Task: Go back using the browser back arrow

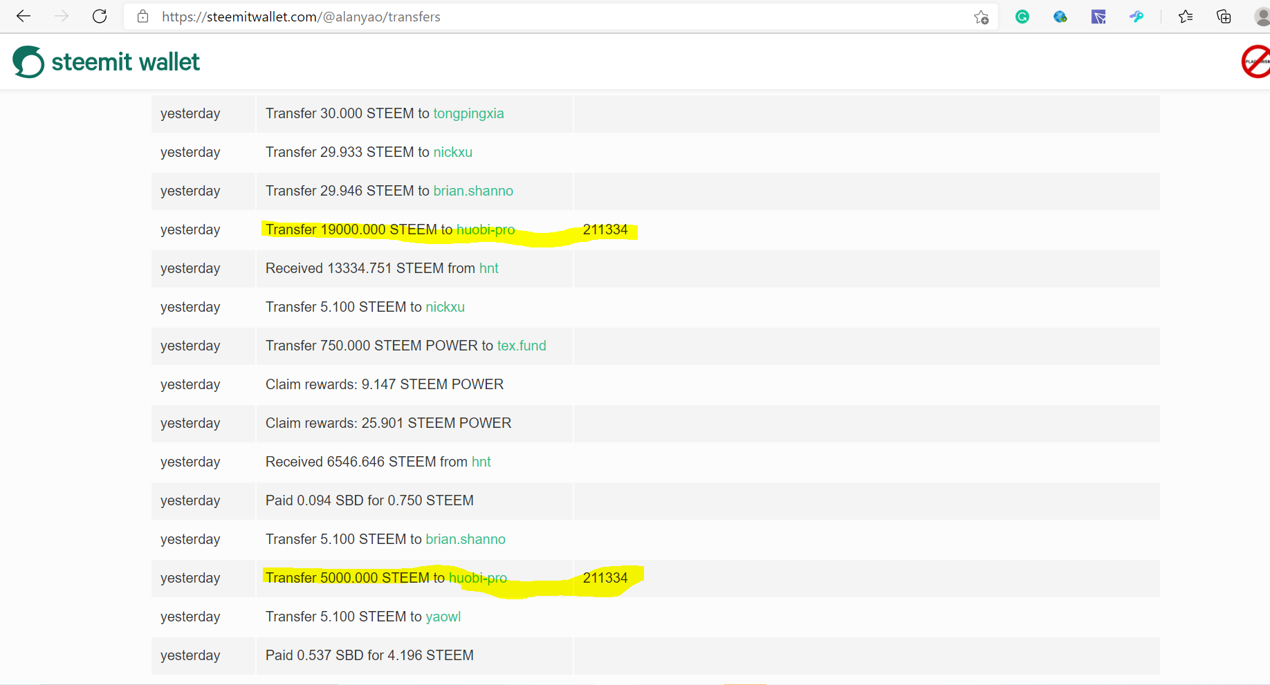Action: pos(24,17)
